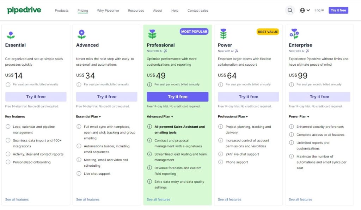
Task: Click info icon for Activity, deal and contact reports
Action: point(8,154)
